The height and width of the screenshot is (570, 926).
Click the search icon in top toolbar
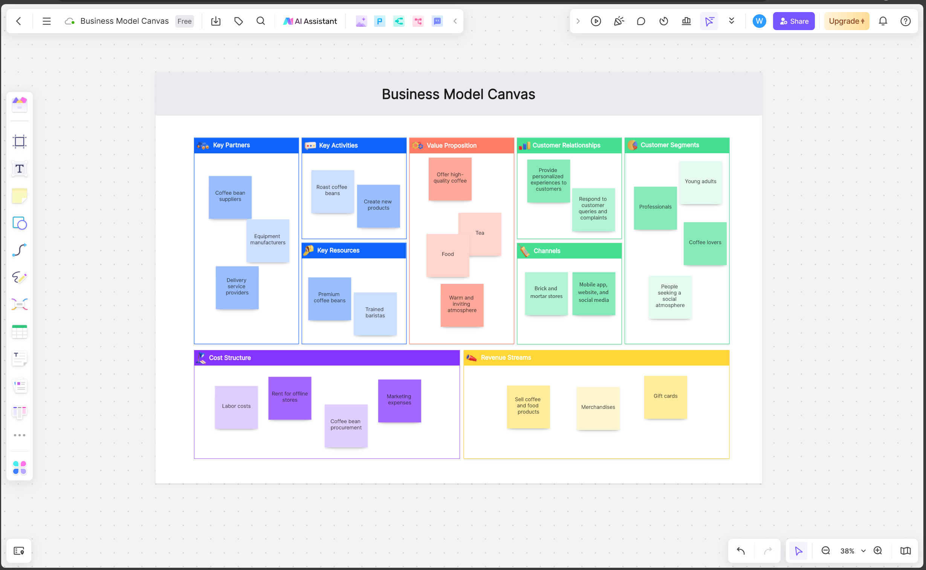261,21
